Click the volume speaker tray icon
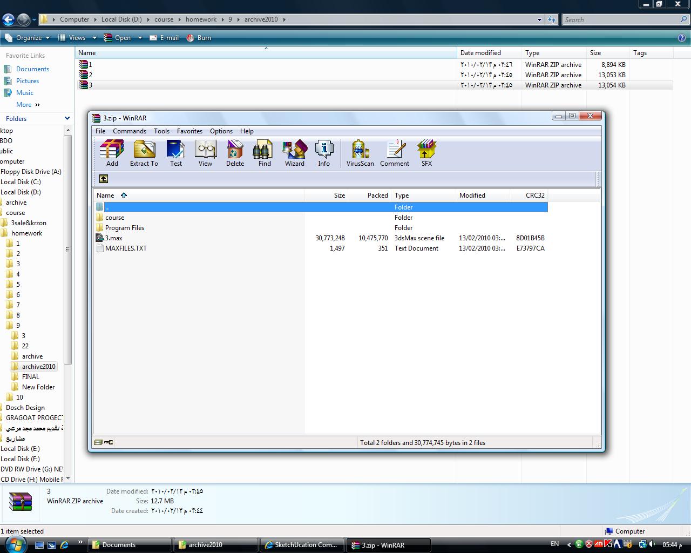 [x=652, y=544]
